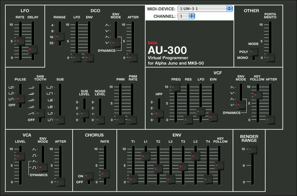This screenshot has width=297, height=196.
Task: Click the VCF KEY FOLLOW slider knob
Action: click(258, 95)
